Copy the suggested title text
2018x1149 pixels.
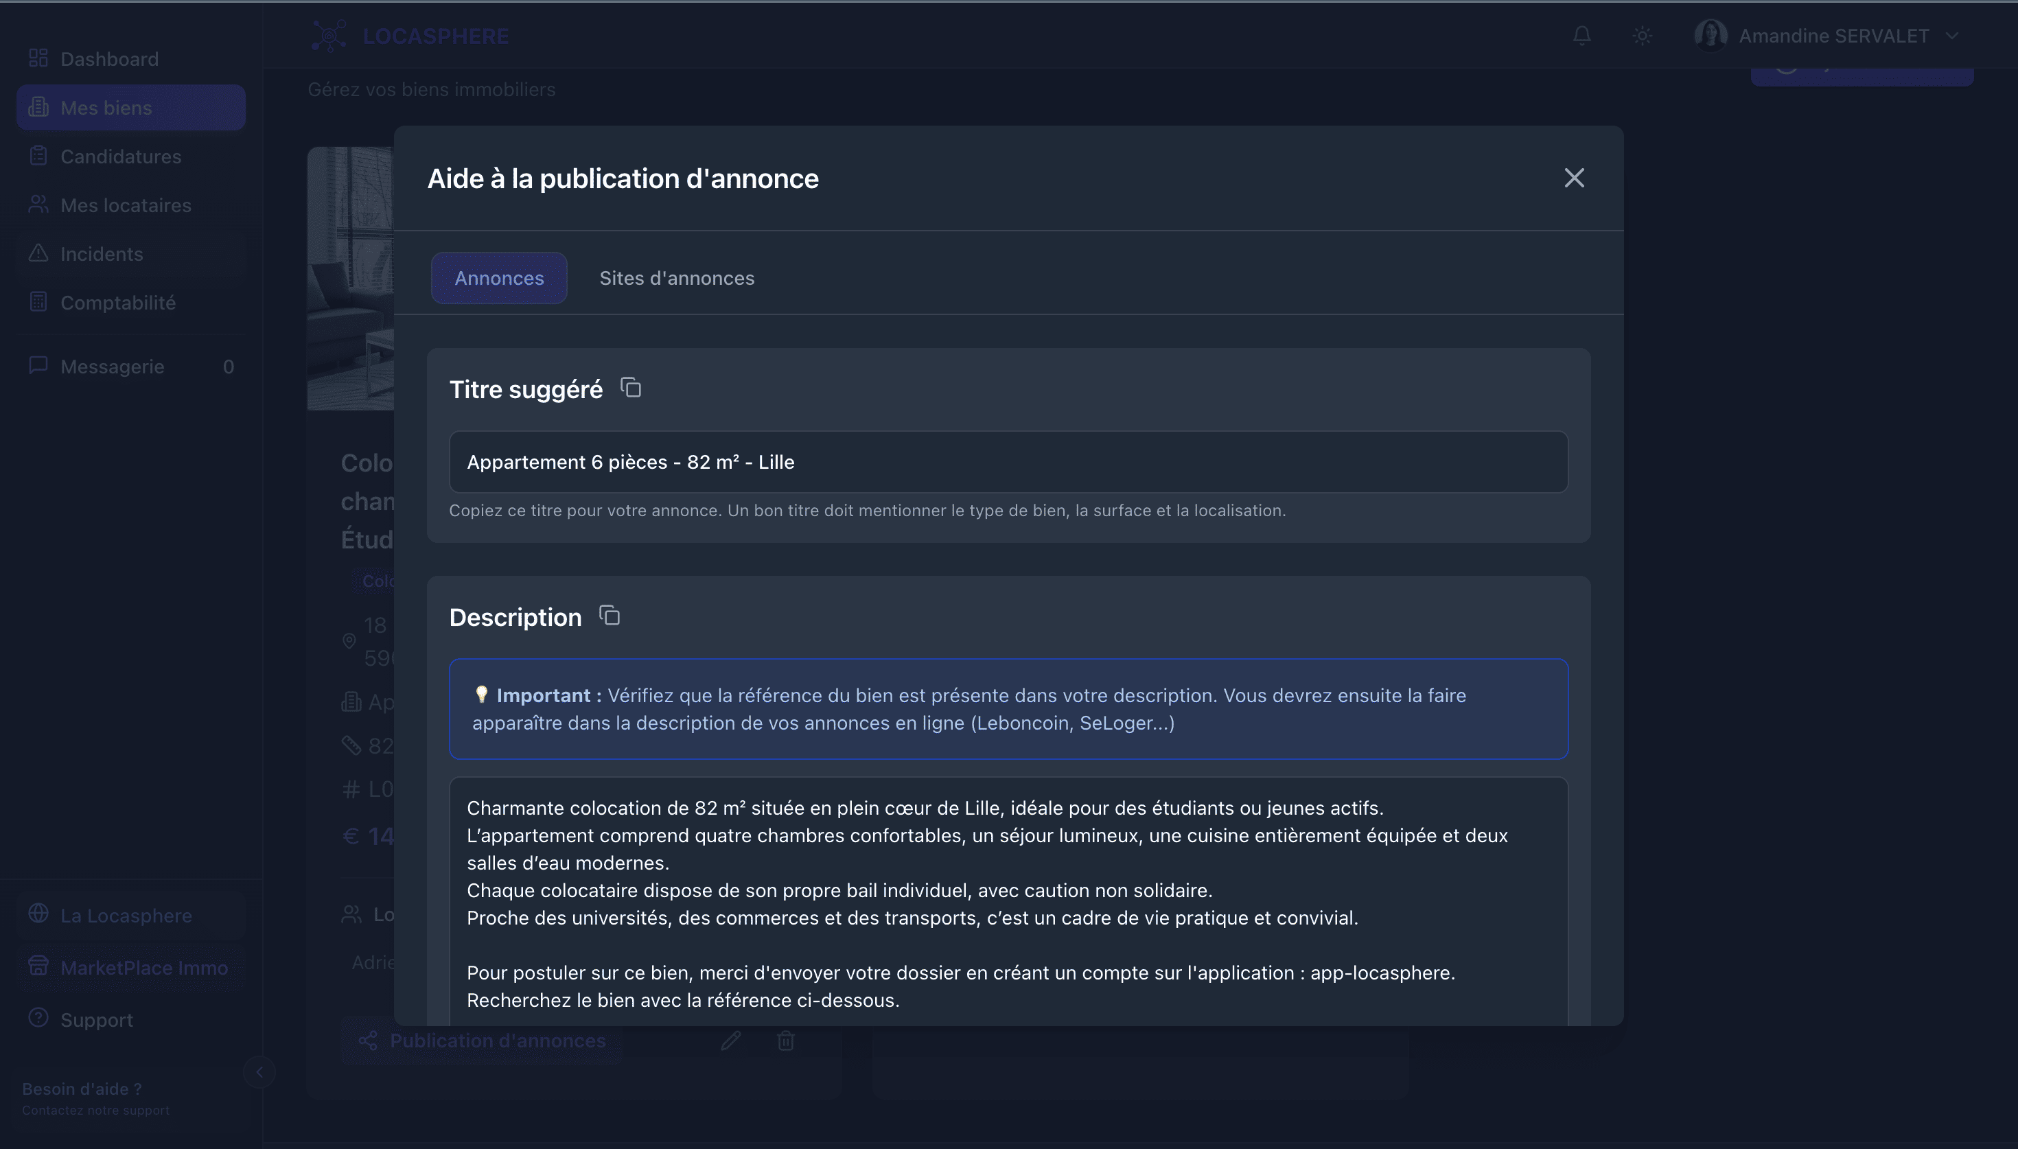tap(630, 388)
